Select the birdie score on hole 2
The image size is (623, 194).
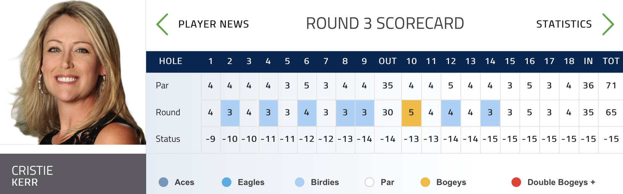(230, 113)
